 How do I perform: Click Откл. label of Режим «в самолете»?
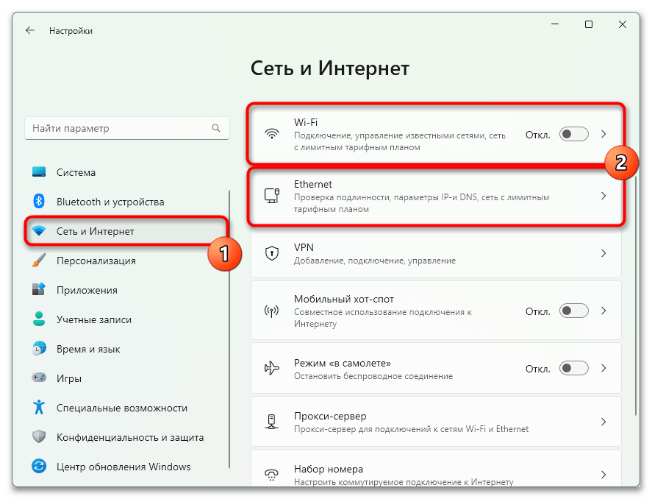point(537,369)
